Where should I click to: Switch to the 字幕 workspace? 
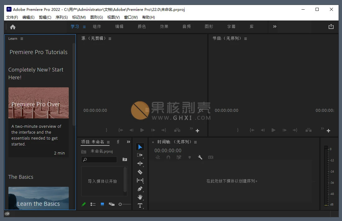click(231, 26)
